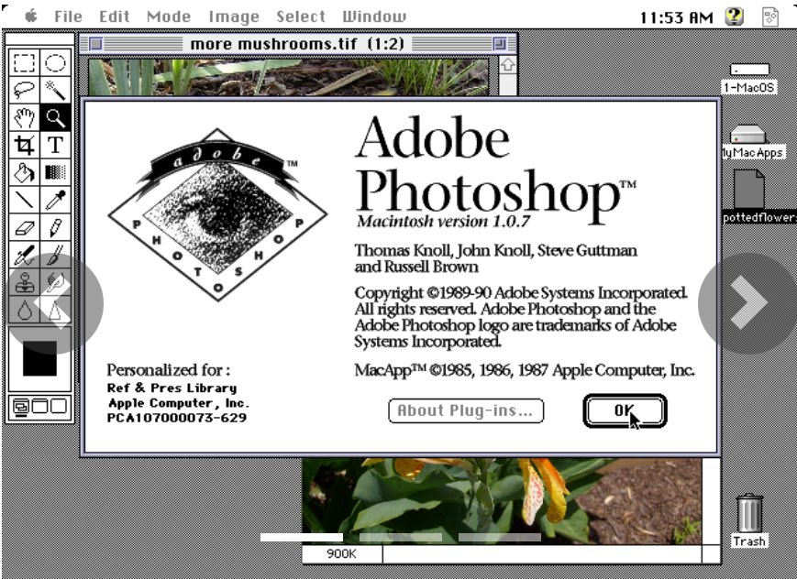Select the Crop tool
This screenshot has height=579, width=797.
point(24,146)
